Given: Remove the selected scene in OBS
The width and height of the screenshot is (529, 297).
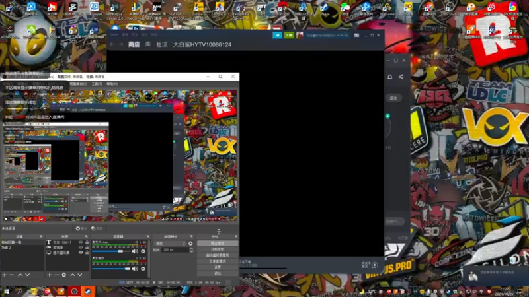Looking at the screenshot, I should tap(12, 275).
